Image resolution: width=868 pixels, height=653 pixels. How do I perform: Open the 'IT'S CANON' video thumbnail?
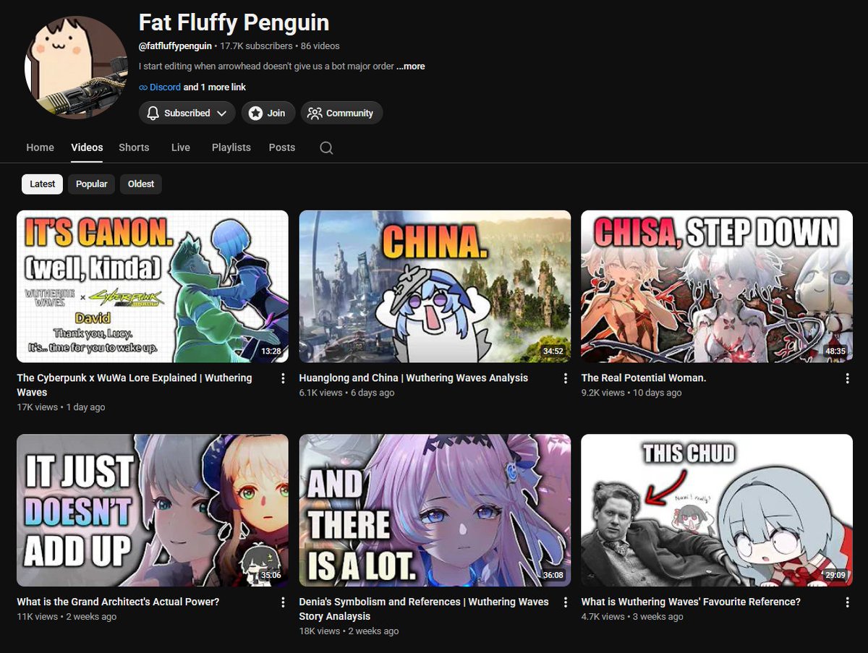pyautogui.click(x=153, y=286)
